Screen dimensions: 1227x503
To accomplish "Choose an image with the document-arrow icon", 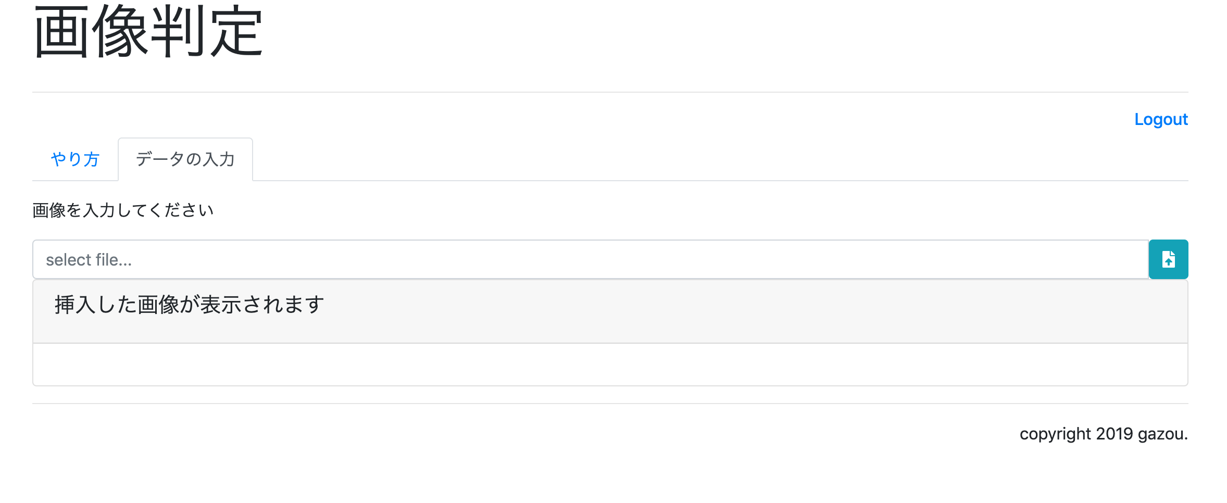I will click(1168, 259).
